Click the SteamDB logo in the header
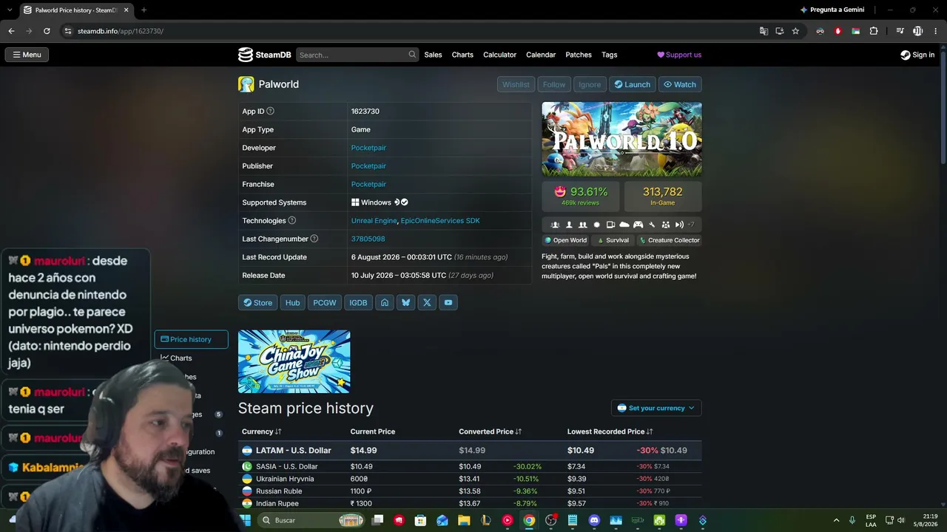Viewport: 947px width, 532px height. point(264,55)
